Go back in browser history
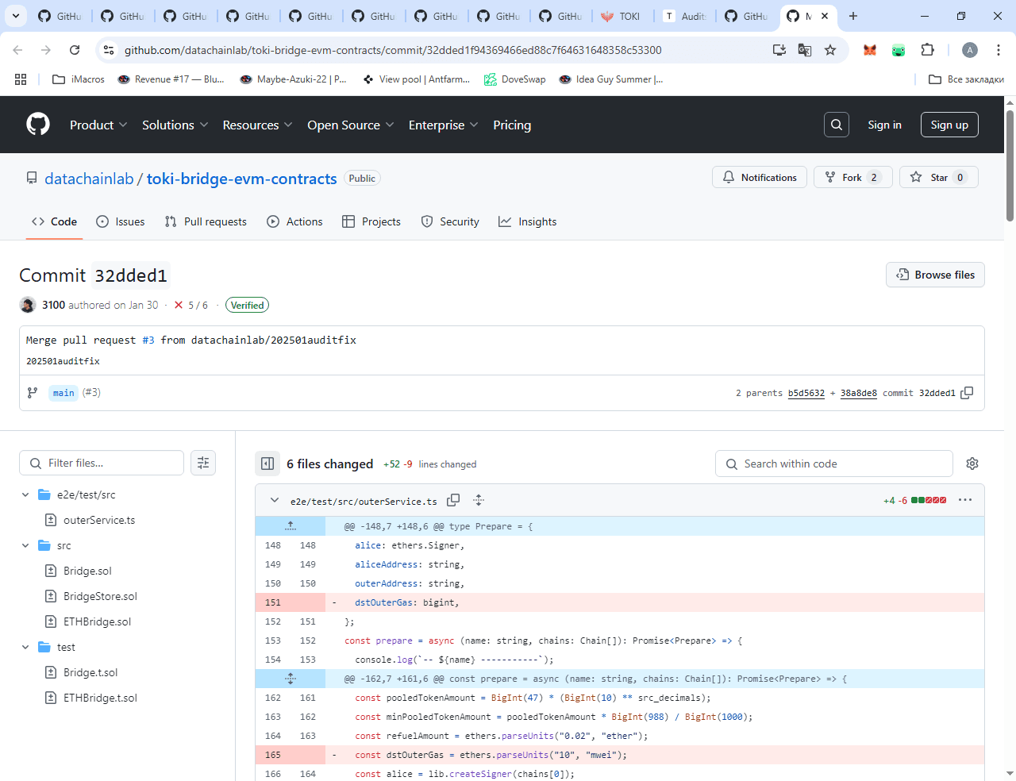Viewport: 1016px width, 781px height. pyautogui.click(x=17, y=50)
